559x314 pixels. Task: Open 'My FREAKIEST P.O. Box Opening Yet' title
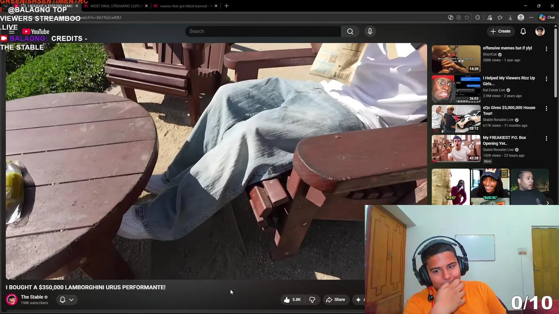point(504,140)
